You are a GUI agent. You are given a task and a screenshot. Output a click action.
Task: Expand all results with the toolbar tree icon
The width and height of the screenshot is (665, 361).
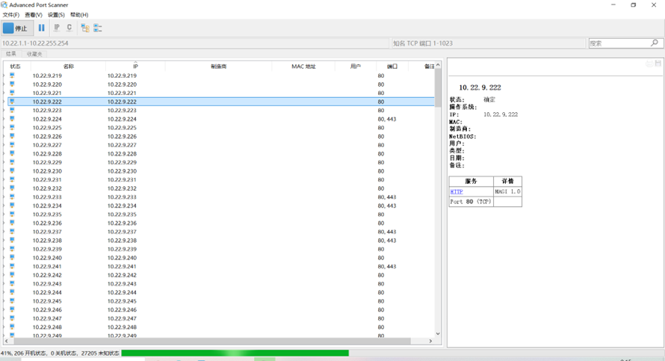tap(85, 28)
